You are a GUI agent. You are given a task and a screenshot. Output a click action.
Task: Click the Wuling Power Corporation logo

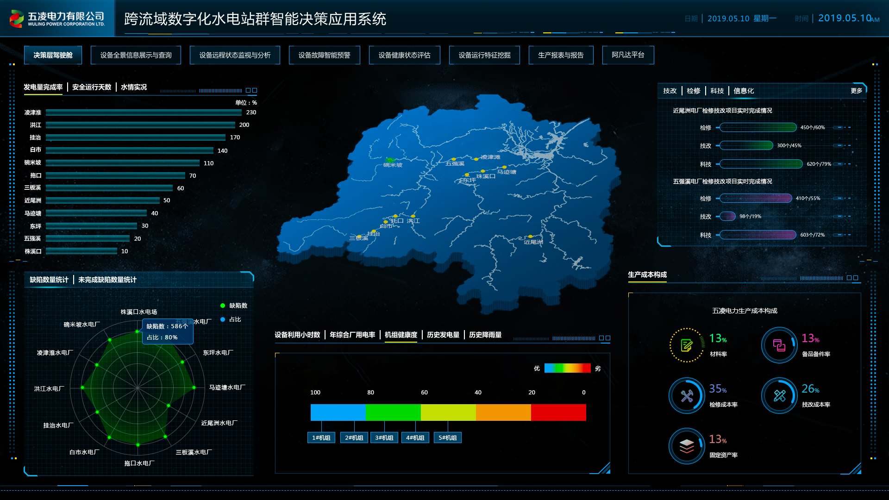coord(57,19)
